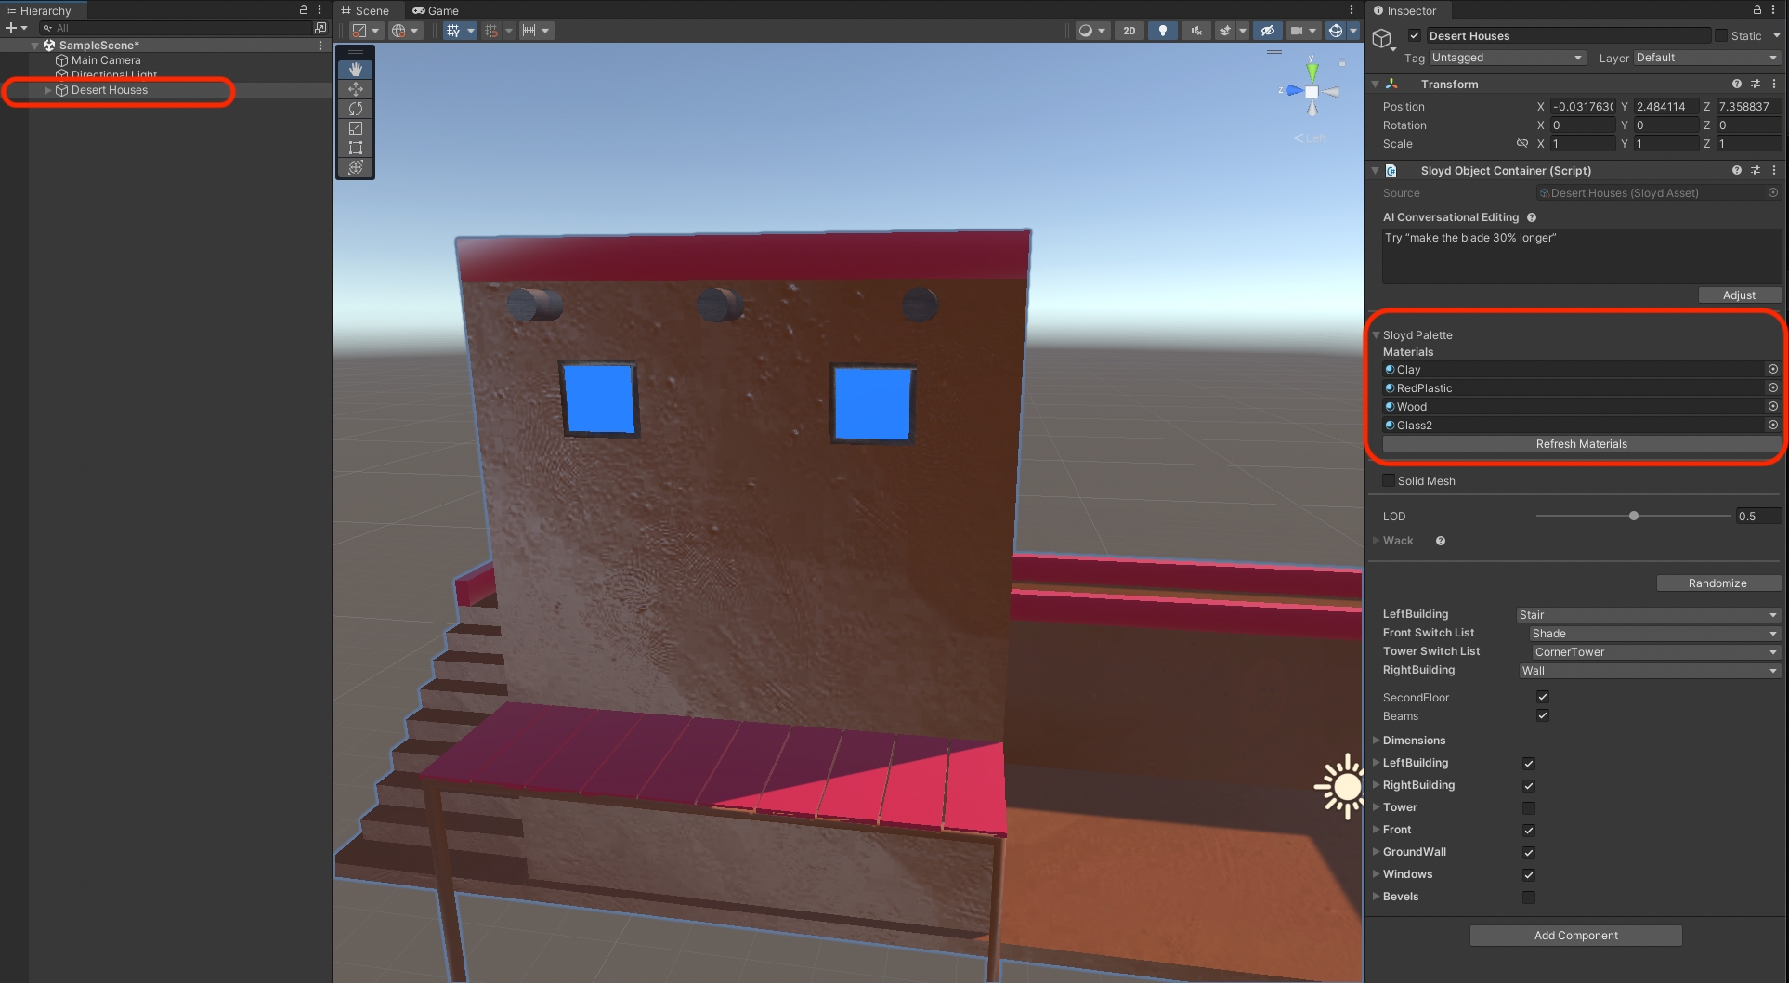
Task: Select the Hand view tool
Action: [355, 70]
